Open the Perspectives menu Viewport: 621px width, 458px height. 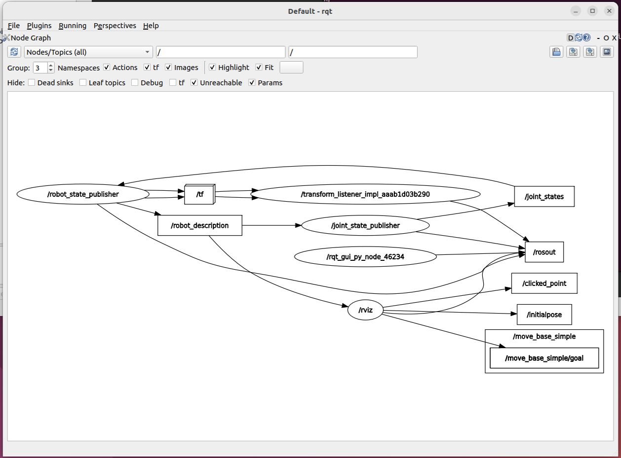[115, 26]
